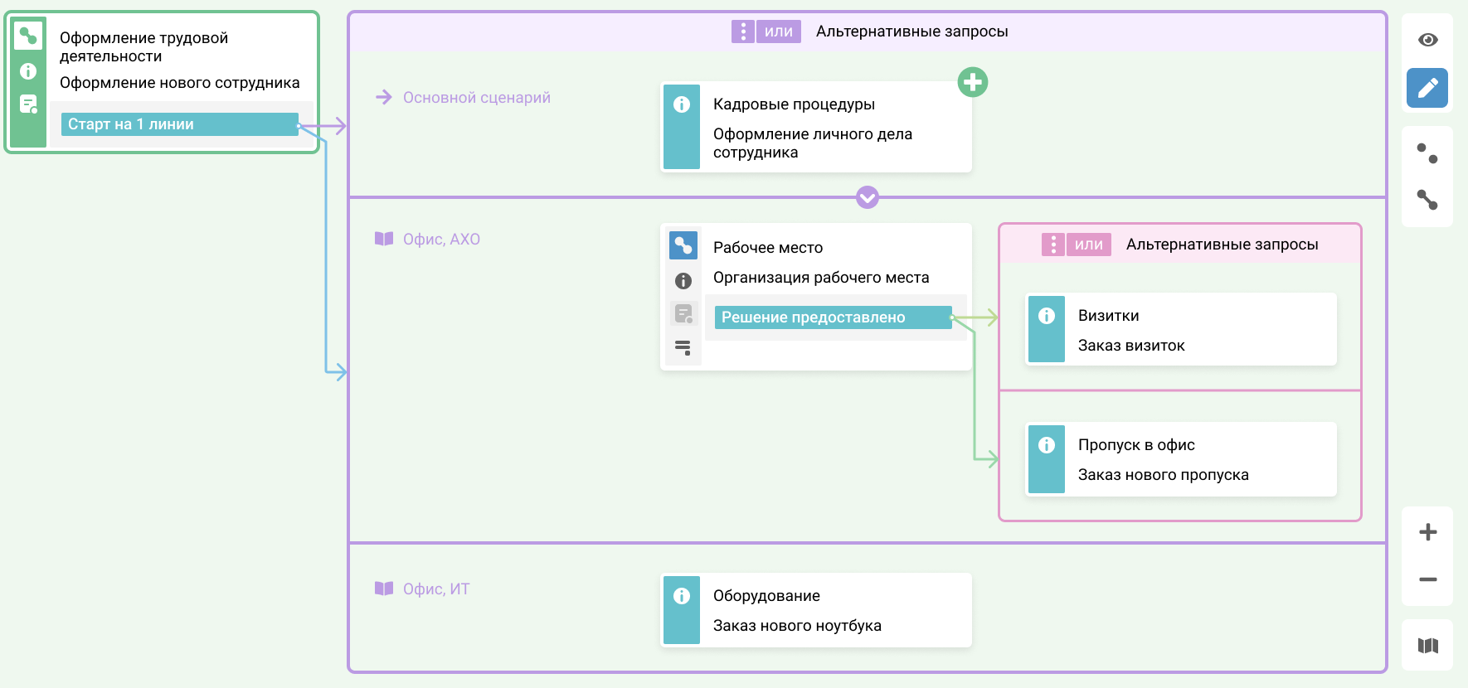Viewport: 1468px width, 688px height.
Task: Select the two-dots node tool
Action: click(1427, 153)
